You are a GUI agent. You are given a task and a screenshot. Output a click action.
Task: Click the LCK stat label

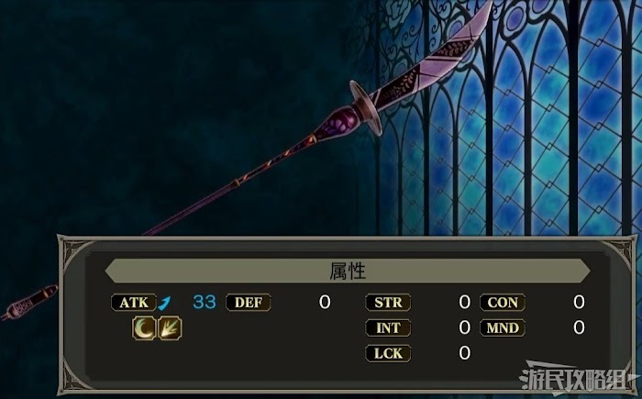point(388,353)
